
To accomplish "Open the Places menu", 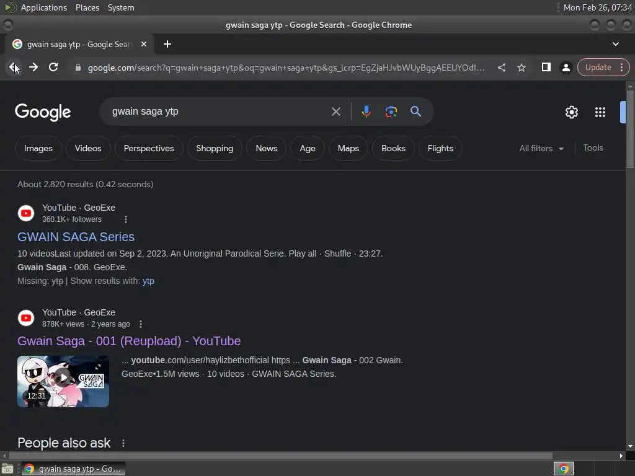I will coord(87,7).
